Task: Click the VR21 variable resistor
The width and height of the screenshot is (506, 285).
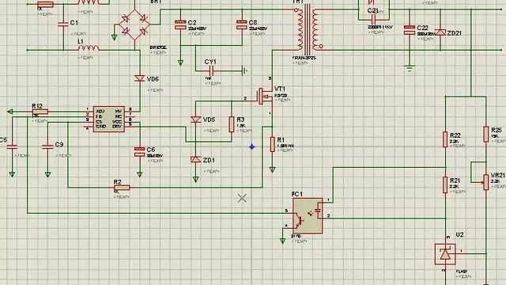Action: click(x=485, y=182)
